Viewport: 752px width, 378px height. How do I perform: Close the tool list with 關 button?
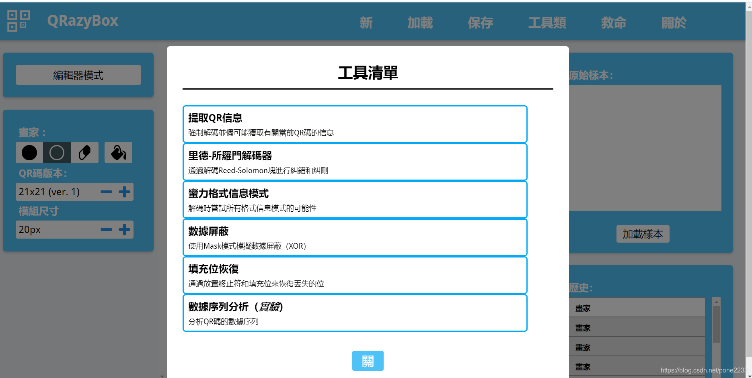(368, 361)
